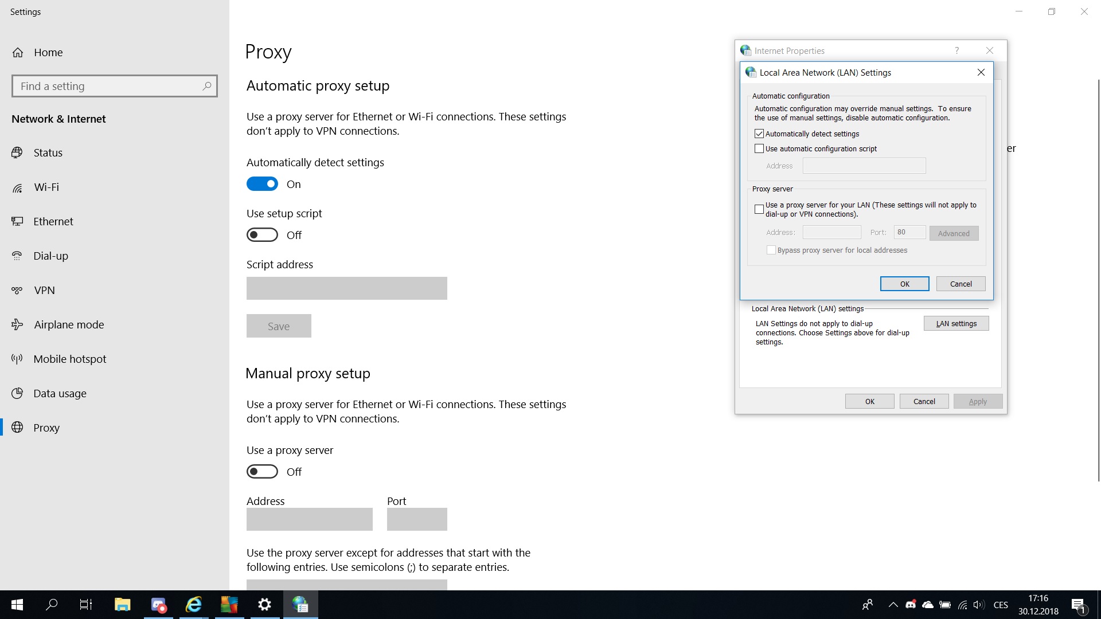Click the Port field showing 80
The image size is (1101, 619).
[909, 232]
